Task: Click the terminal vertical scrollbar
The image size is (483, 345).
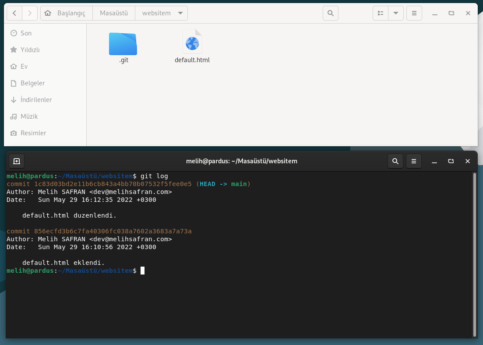Action: coord(474,255)
